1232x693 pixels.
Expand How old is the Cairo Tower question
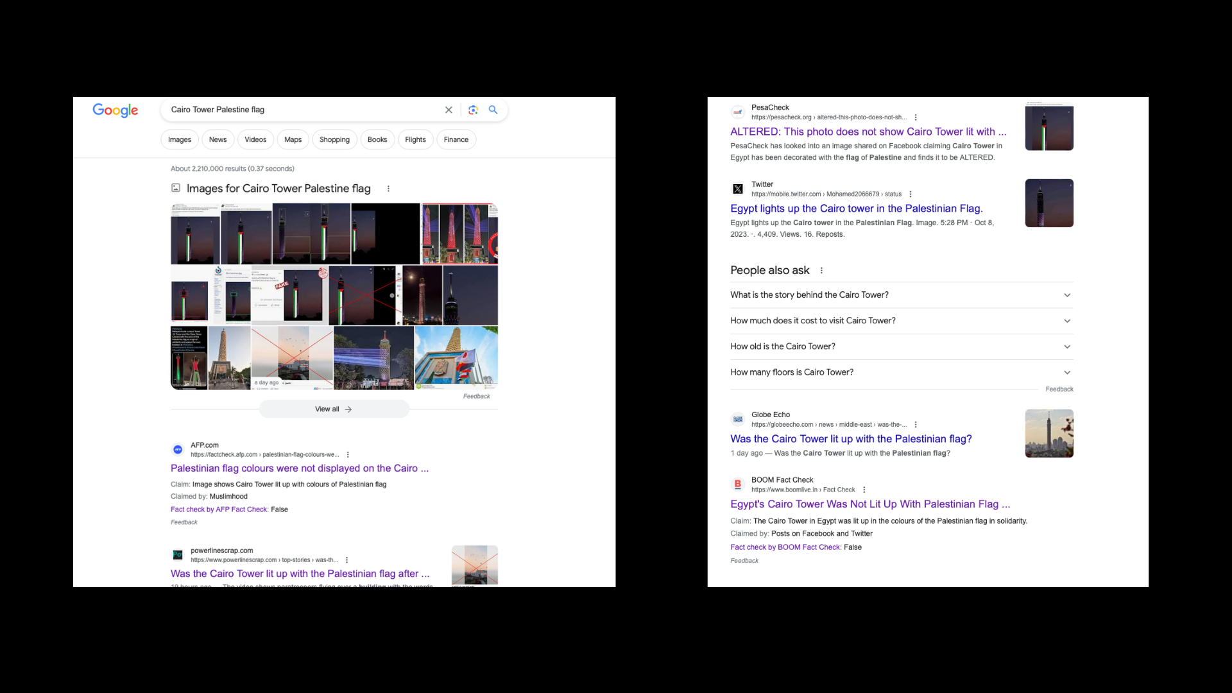point(902,346)
